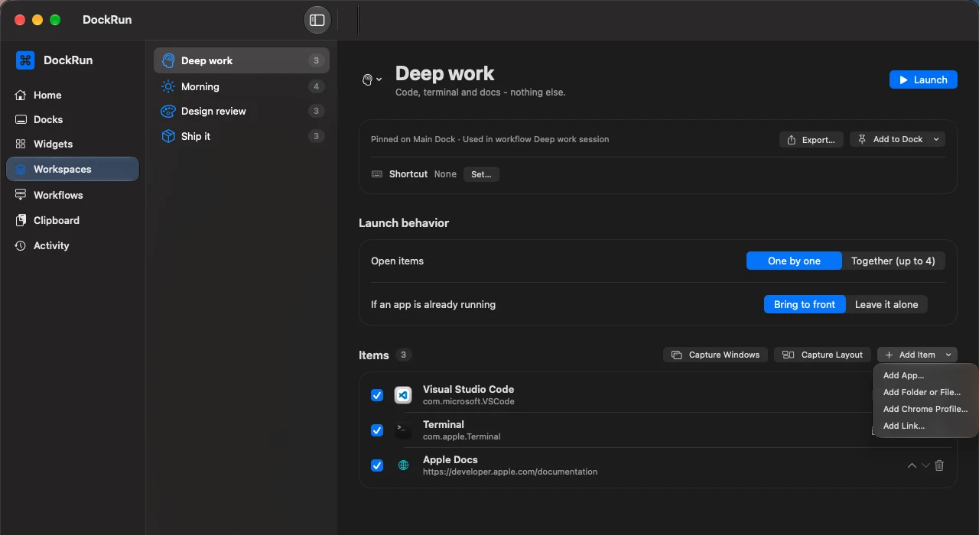
Task: Click the Deep work title heading
Action: click(444, 73)
